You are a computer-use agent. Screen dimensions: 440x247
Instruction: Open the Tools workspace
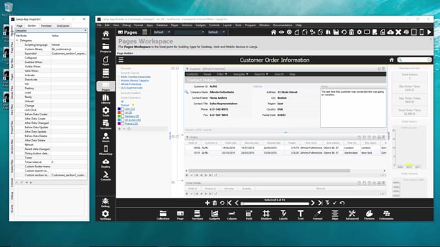pyautogui.click(x=105, y=112)
